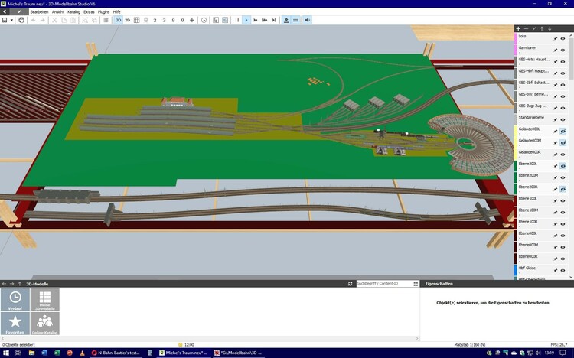Play the simulation at normal speed

point(246,20)
